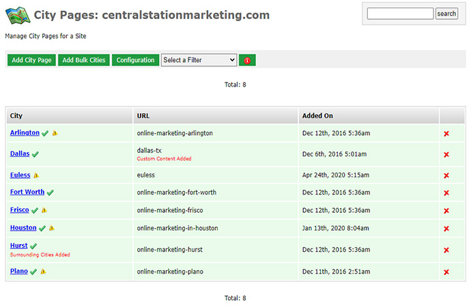Select the dallas-tx URL text
471x307 pixels.
coord(149,150)
